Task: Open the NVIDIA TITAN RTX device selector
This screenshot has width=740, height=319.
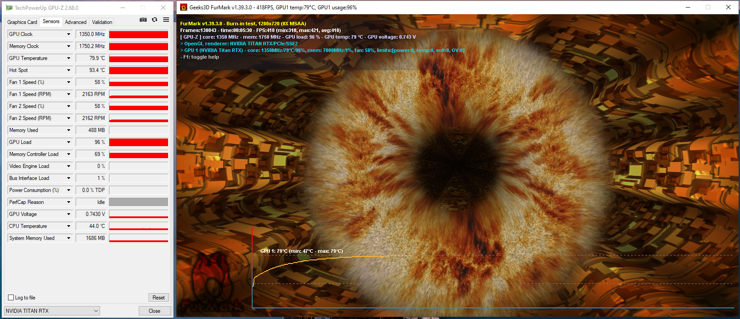Action: click(x=52, y=311)
